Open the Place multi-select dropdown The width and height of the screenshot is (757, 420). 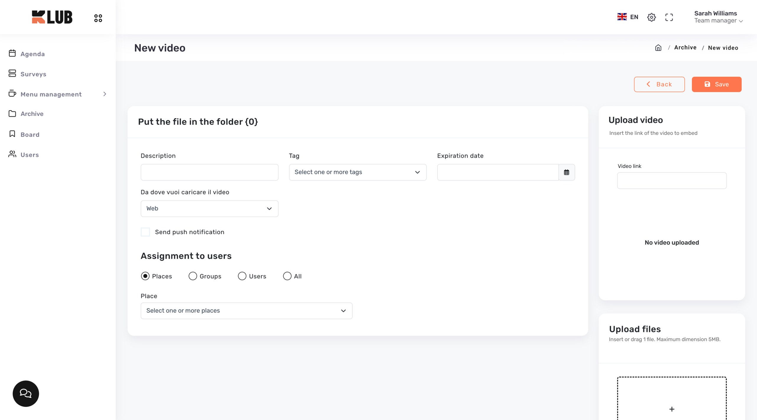pos(246,311)
